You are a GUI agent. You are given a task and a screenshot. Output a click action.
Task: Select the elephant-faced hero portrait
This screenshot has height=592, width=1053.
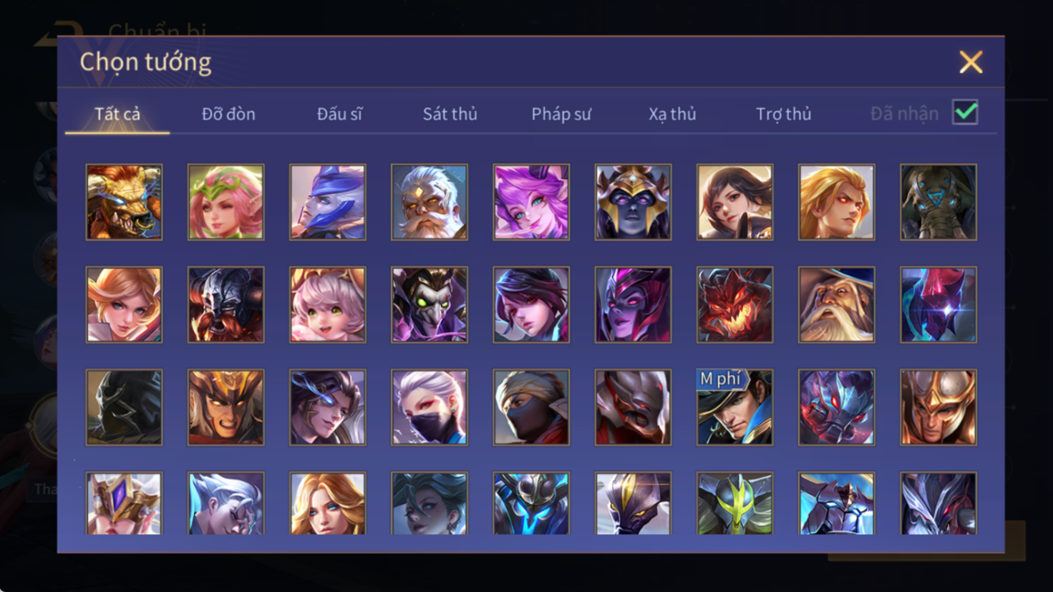click(938, 202)
